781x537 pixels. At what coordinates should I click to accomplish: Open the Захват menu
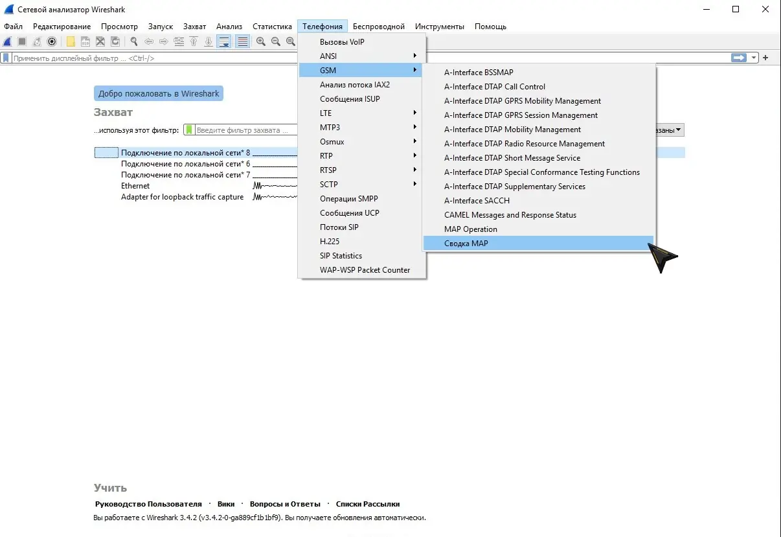(195, 27)
